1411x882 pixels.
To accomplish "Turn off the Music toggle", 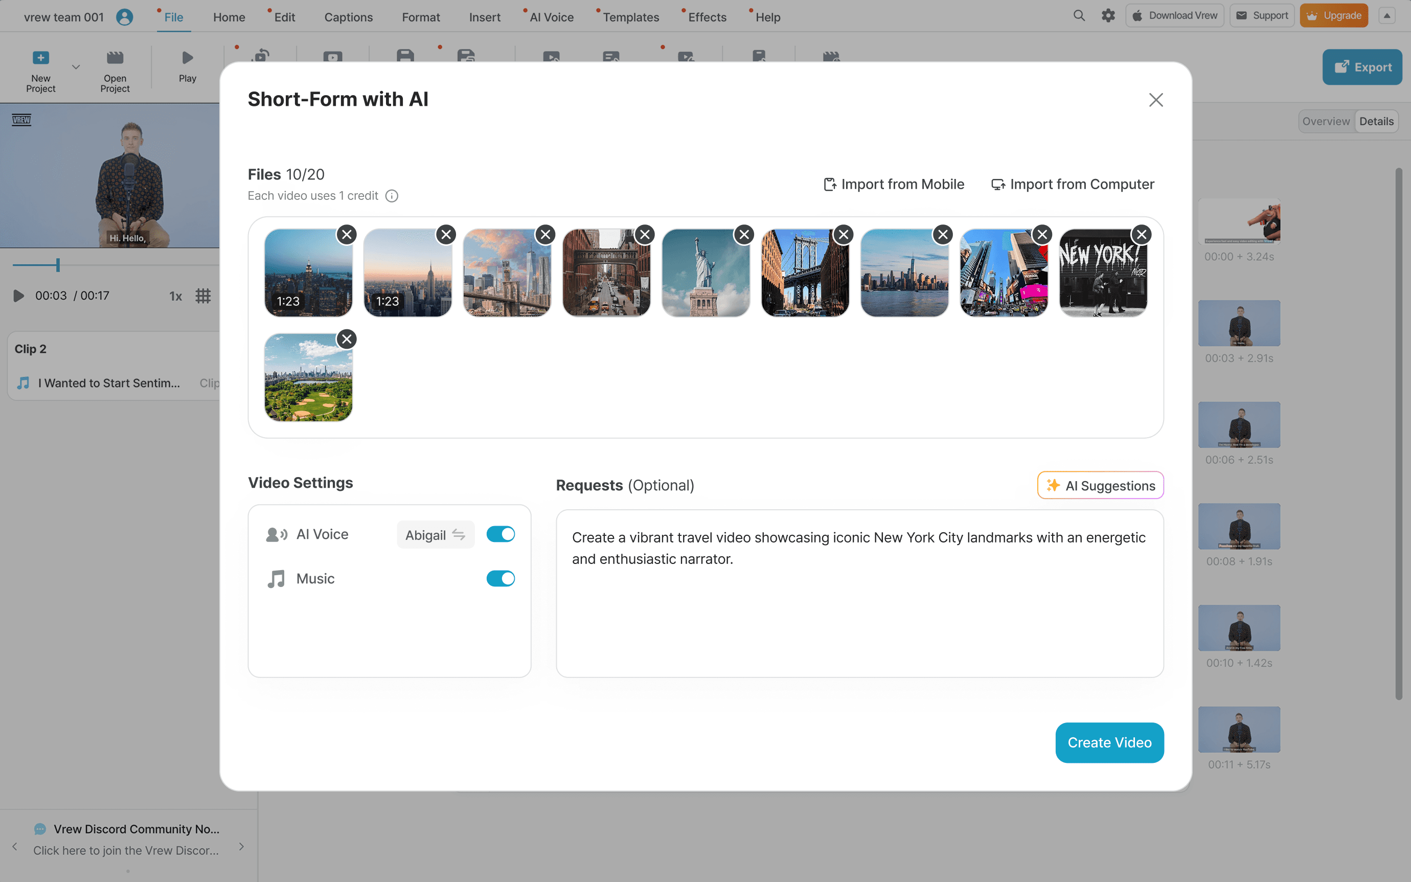I will pyautogui.click(x=500, y=579).
